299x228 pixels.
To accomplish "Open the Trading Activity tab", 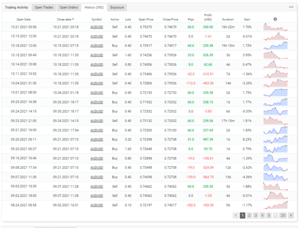I will click(17, 8).
